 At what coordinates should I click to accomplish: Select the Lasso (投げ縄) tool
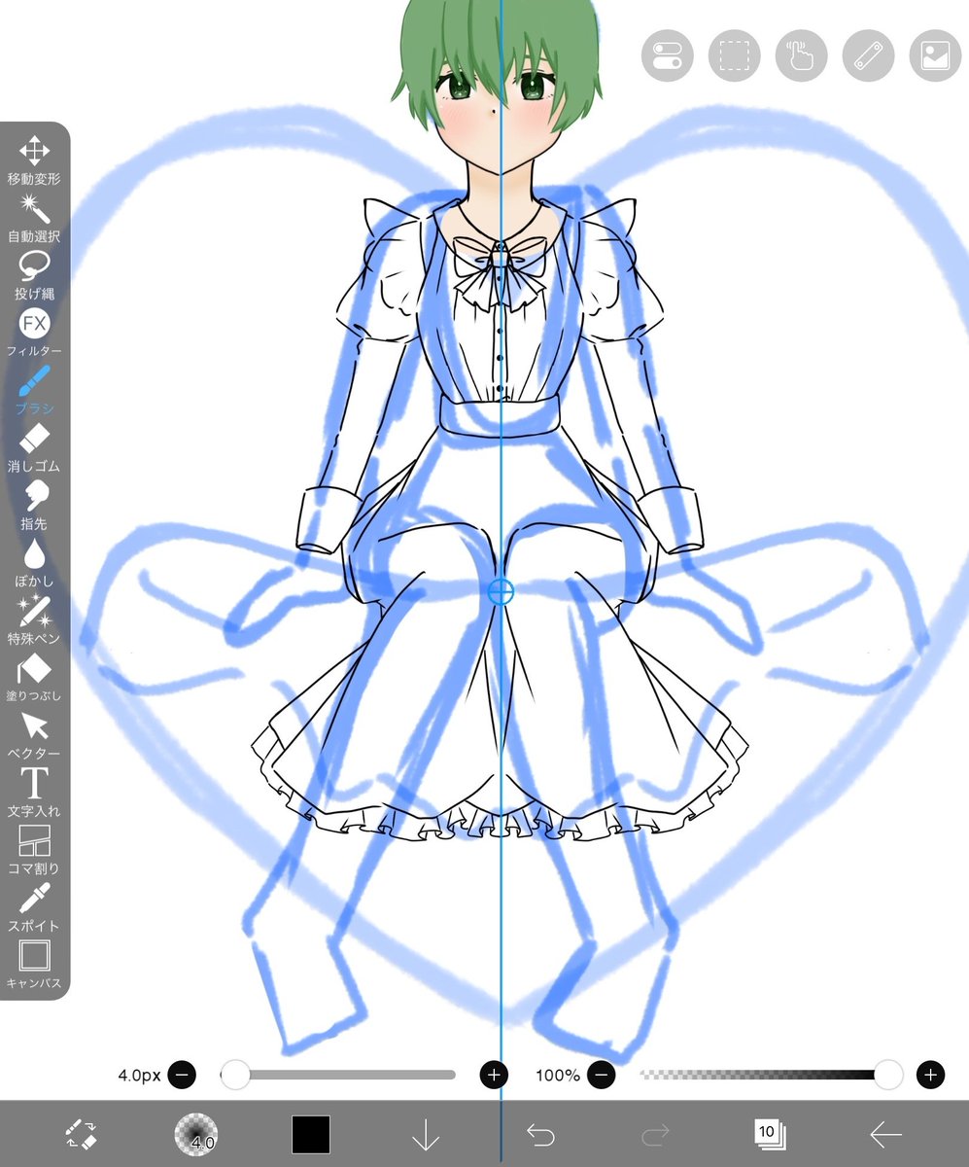(x=34, y=275)
